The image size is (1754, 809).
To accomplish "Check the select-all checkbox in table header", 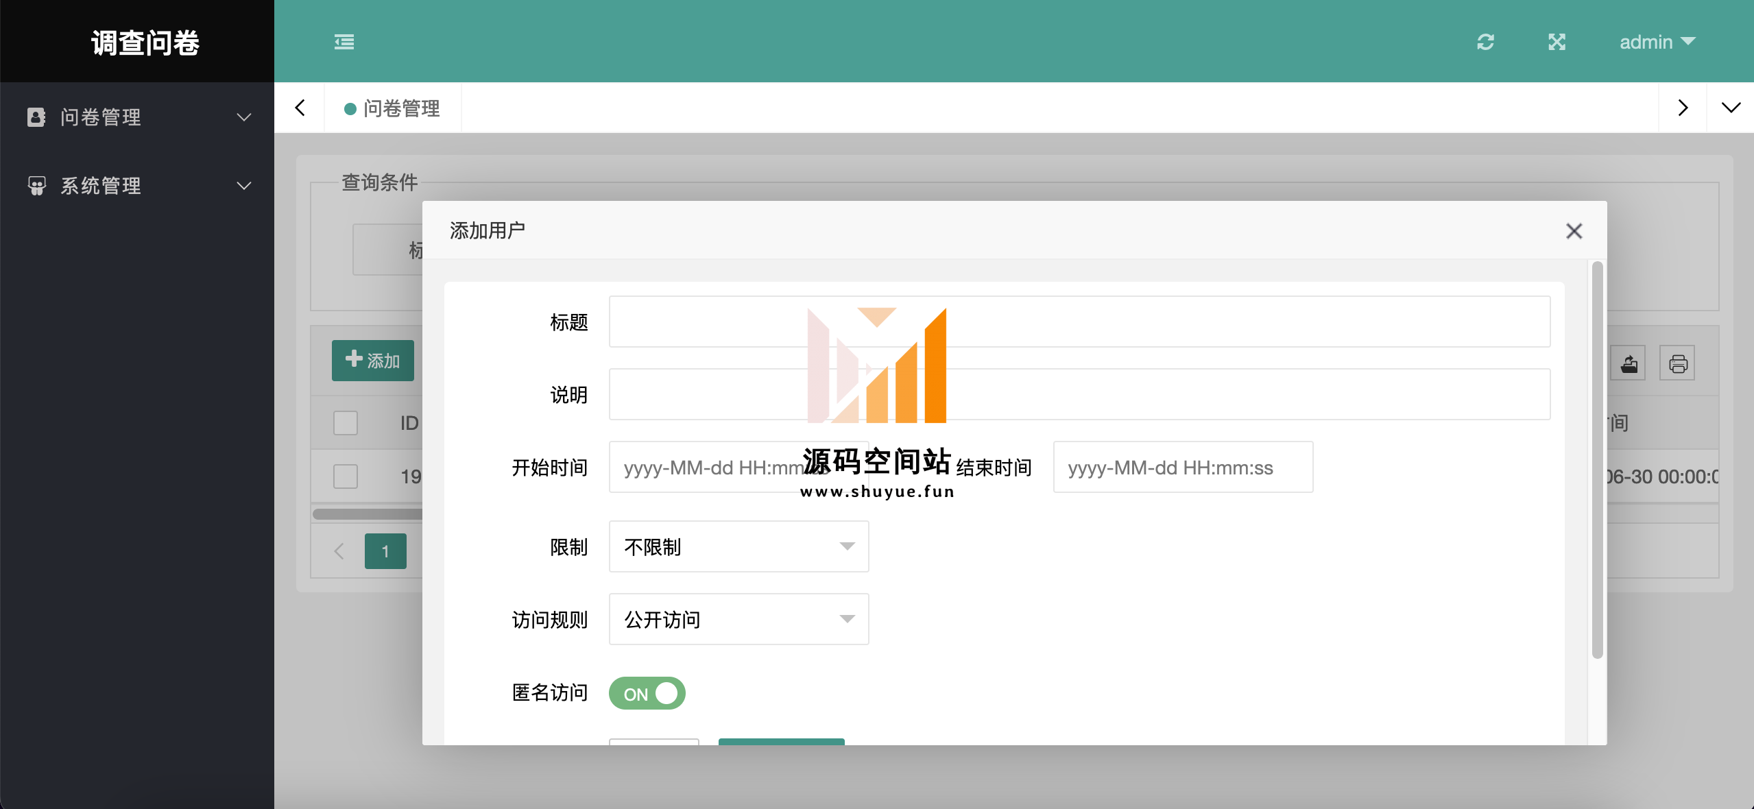I will coord(346,423).
